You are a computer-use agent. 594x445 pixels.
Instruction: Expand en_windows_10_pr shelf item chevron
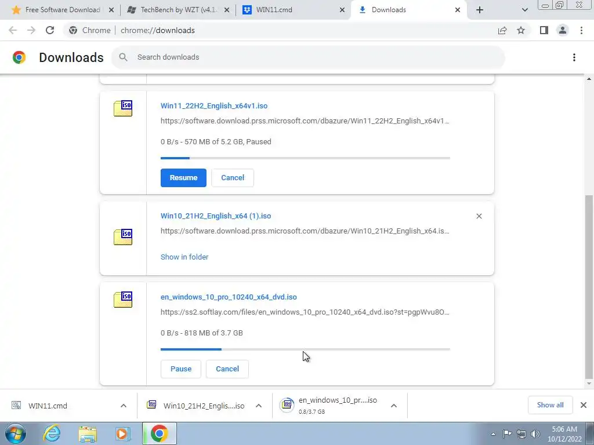tap(394, 406)
